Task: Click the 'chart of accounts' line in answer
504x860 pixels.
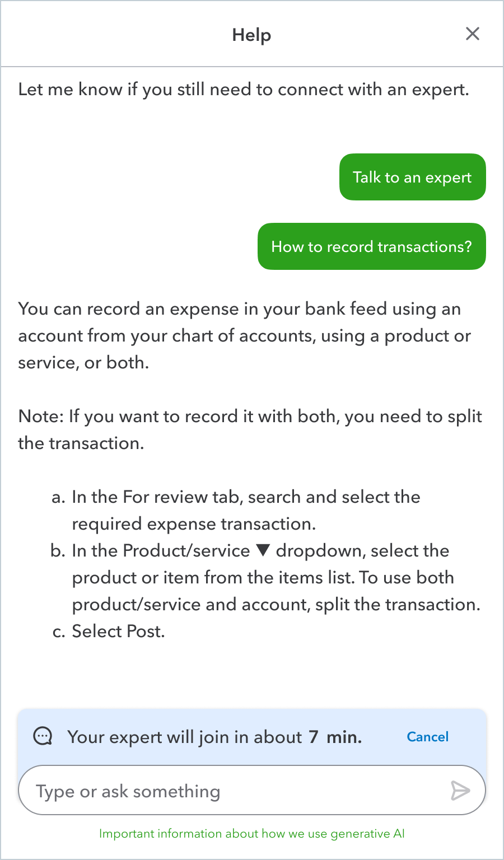Action: (245, 336)
